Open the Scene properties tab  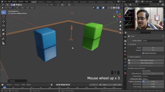pos(125,51)
